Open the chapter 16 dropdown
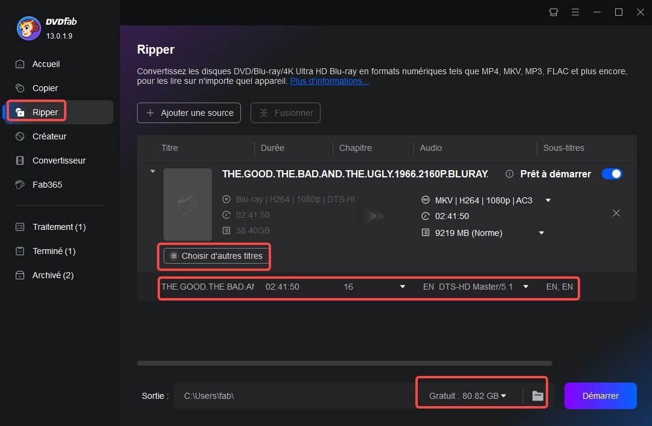This screenshot has height=426, width=652. click(x=403, y=287)
